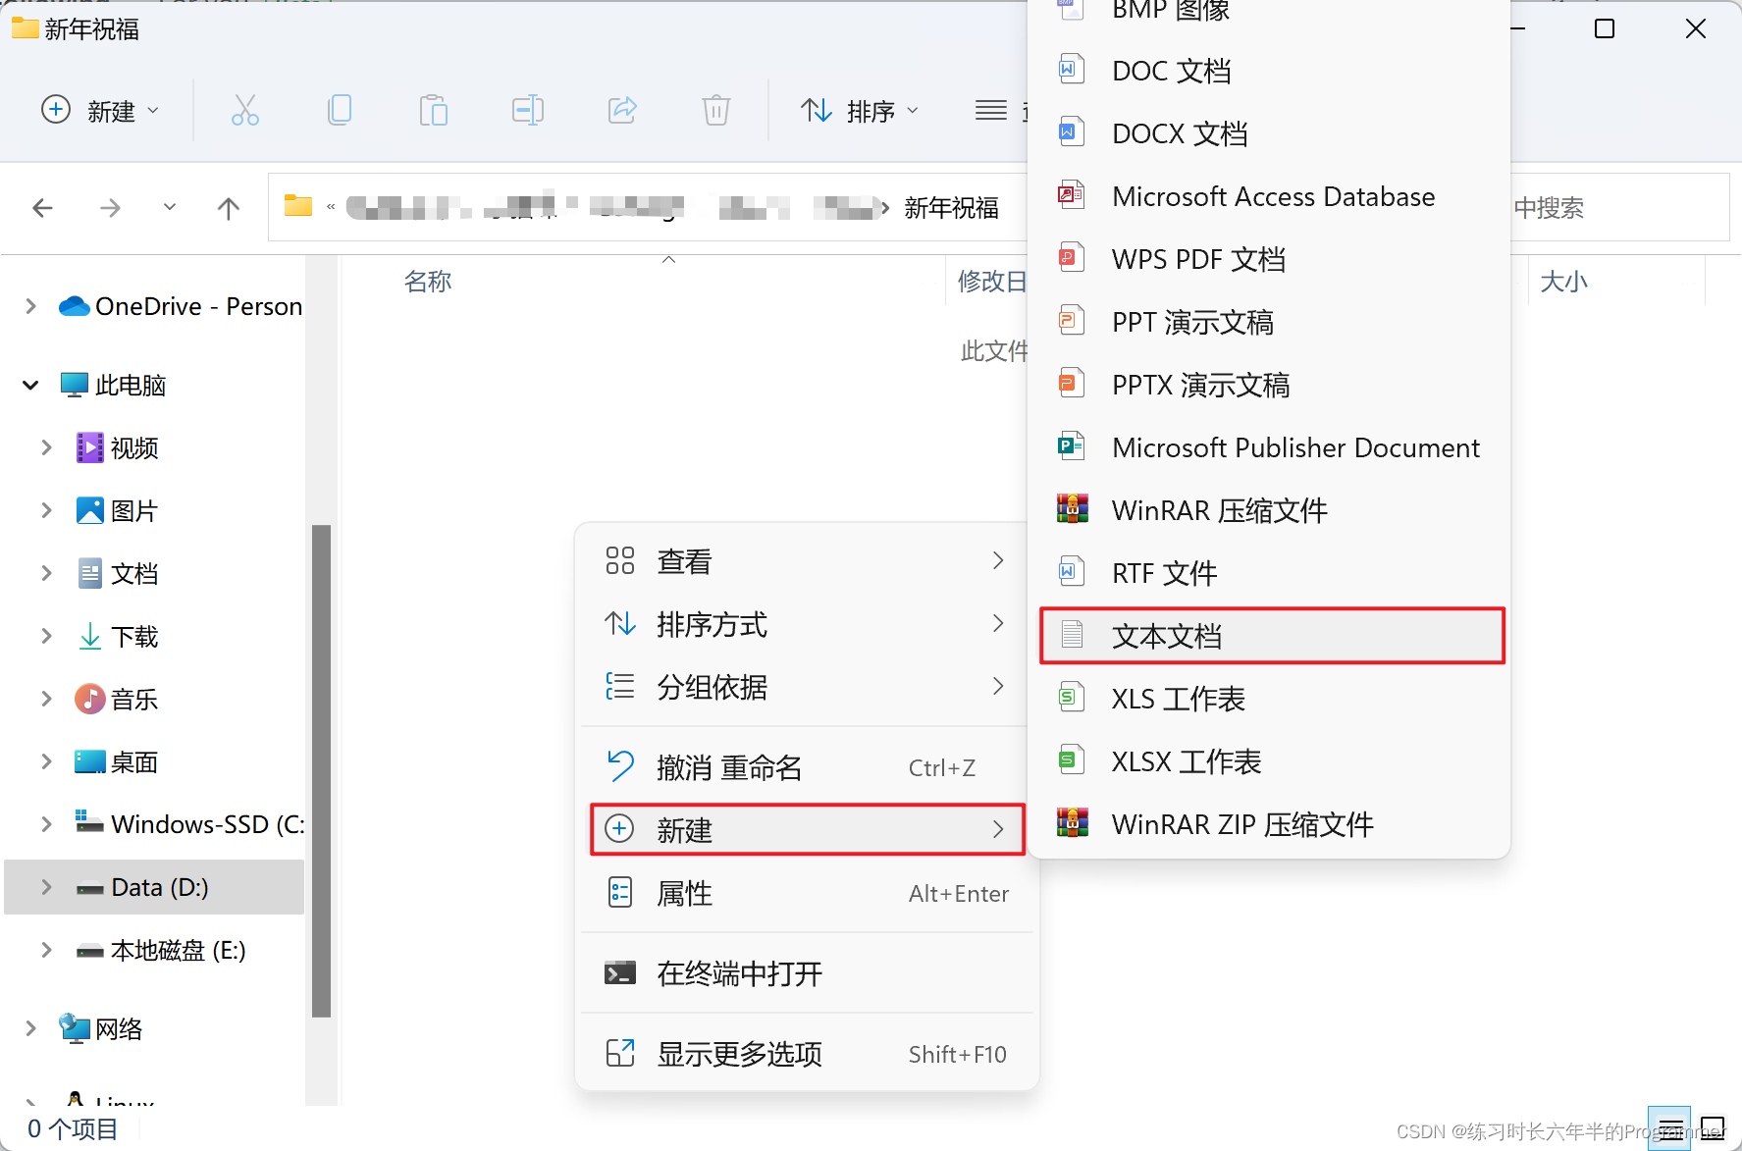This screenshot has width=1742, height=1151.
Task: Click the Cut scissors icon in toolbar
Action: coord(245,110)
